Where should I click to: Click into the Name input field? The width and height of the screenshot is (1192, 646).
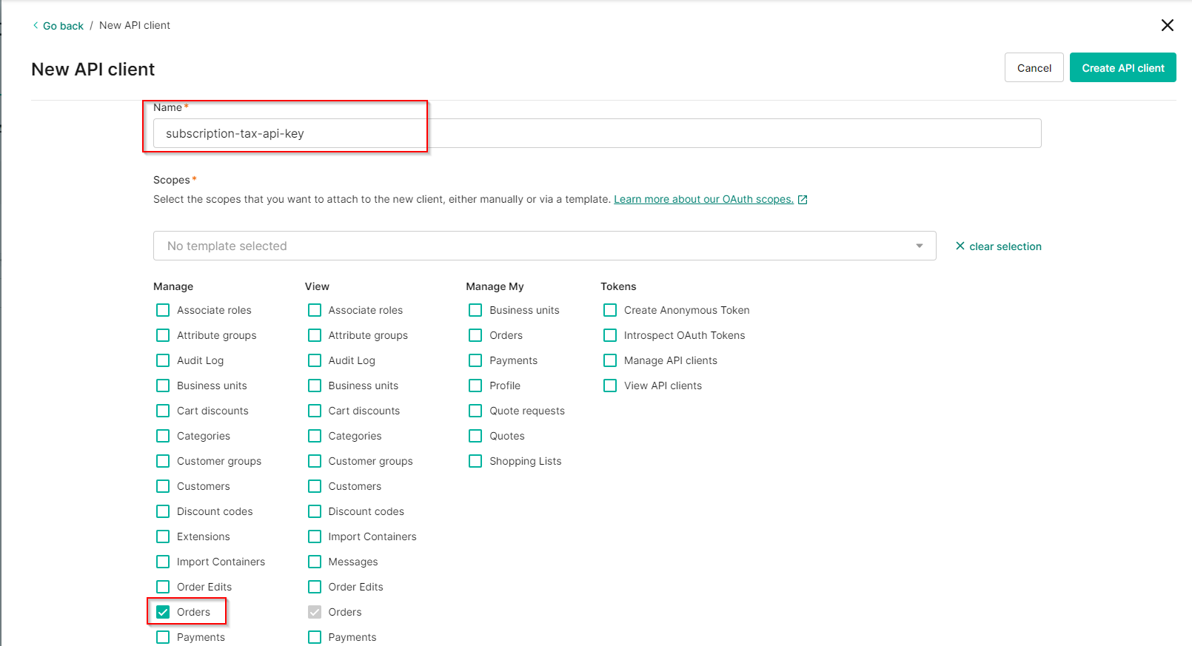pyautogui.click(x=596, y=133)
